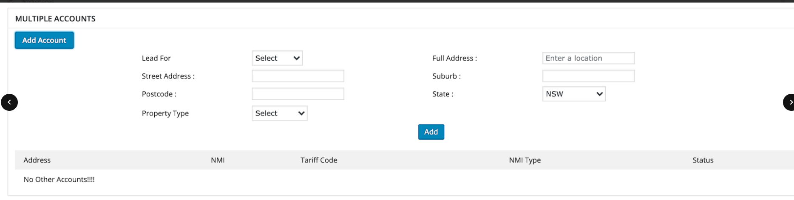Viewport: 794px width, 200px height.
Task: Expand the Property Type select box
Action: coord(280,113)
